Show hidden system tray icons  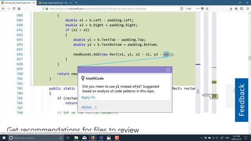(202, 138)
